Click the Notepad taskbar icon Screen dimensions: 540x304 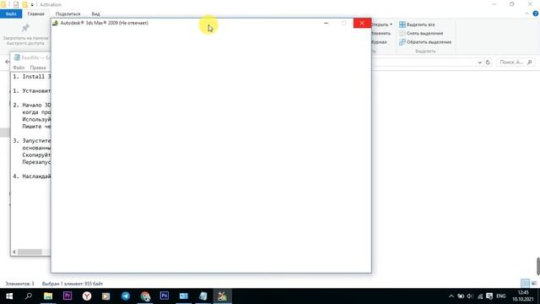tap(203, 296)
